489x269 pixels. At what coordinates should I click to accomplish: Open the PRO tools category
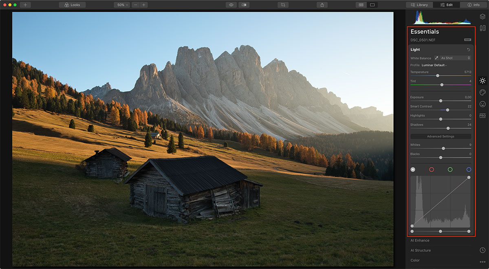point(482,116)
